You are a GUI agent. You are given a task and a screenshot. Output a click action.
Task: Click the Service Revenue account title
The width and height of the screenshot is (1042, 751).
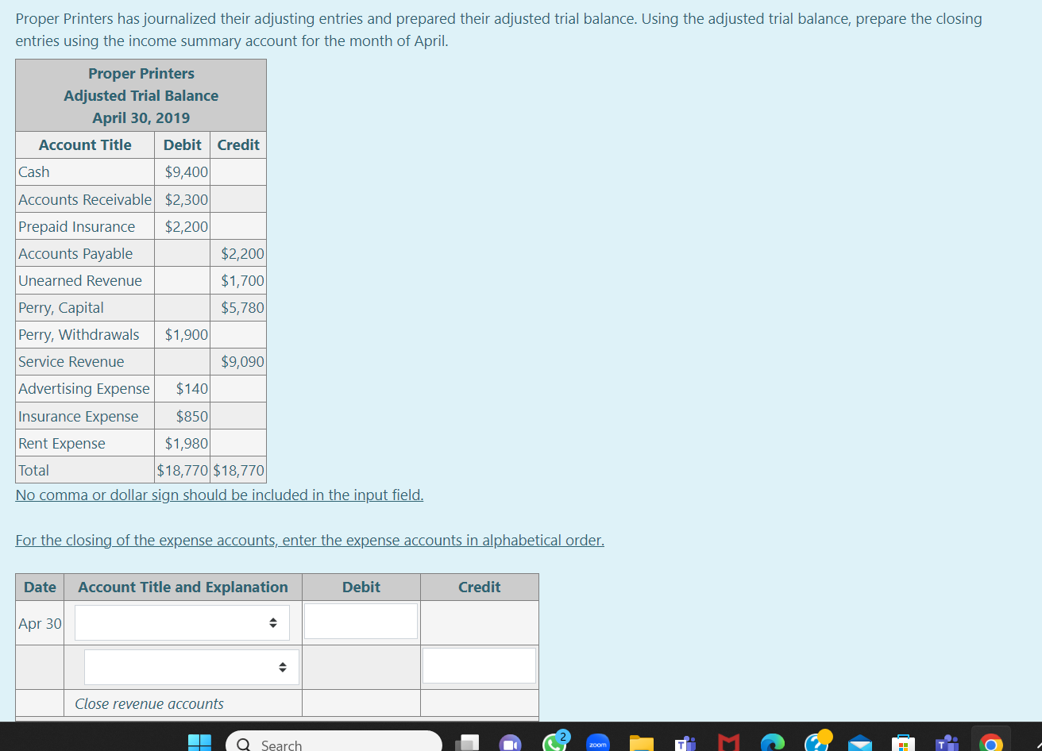71,361
